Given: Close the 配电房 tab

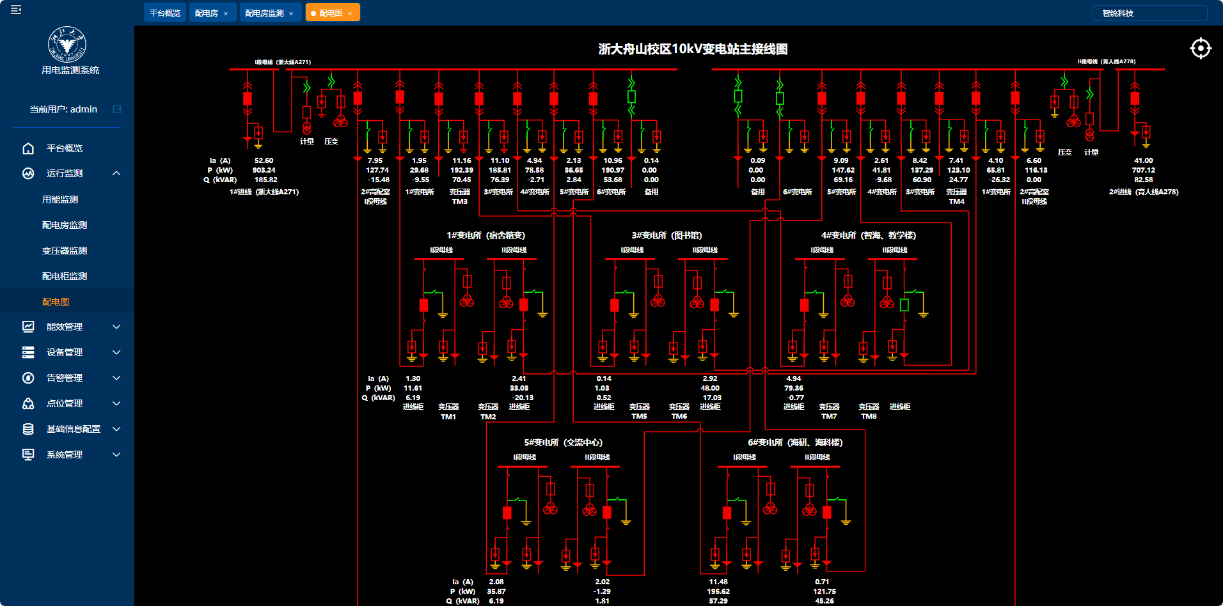Looking at the screenshot, I should pos(226,13).
